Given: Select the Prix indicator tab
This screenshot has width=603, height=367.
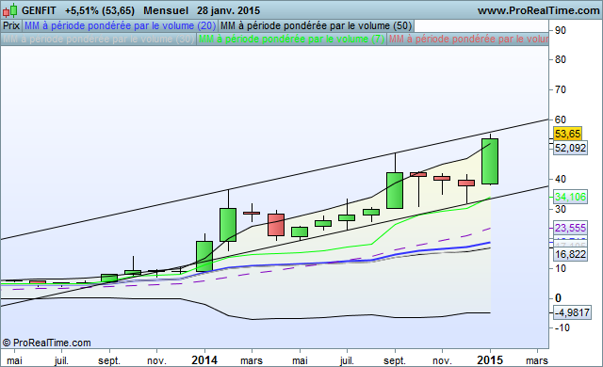Looking at the screenshot, I should coord(11,25).
